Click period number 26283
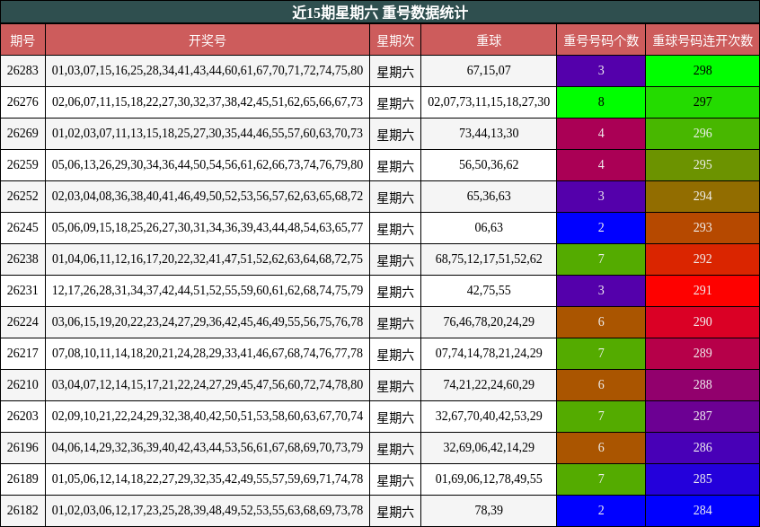 (22, 71)
